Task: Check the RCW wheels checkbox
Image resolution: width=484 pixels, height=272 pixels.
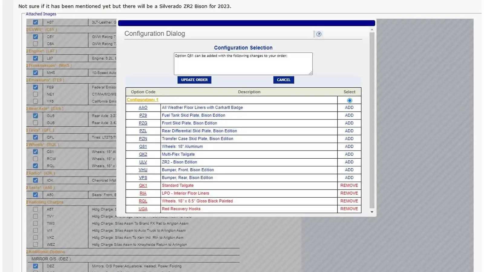Action: [x=35, y=159]
